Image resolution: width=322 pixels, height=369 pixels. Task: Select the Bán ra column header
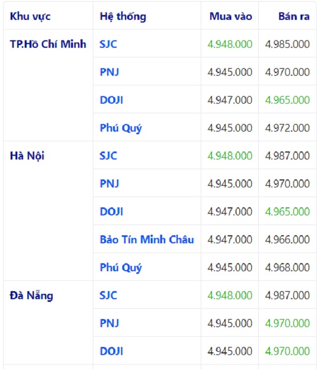tap(294, 16)
